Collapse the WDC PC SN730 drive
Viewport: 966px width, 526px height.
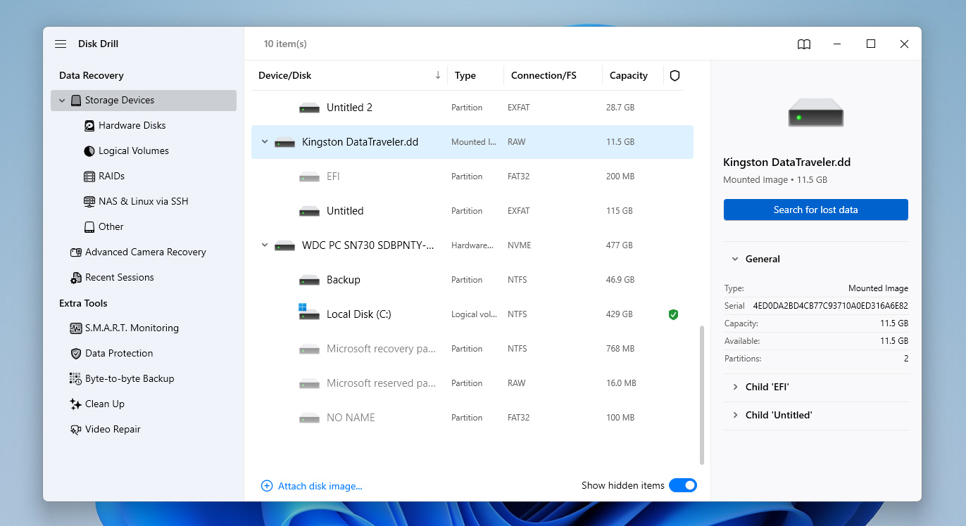[x=264, y=245]
